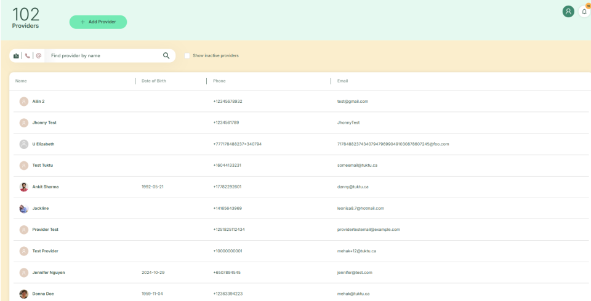Enable Show inactive providers checkbox
591x301 pixels.
click(187, 55)
